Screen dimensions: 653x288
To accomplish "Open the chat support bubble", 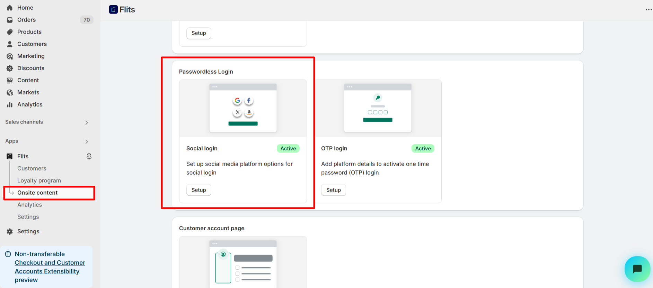I will [x=637, y=269].
